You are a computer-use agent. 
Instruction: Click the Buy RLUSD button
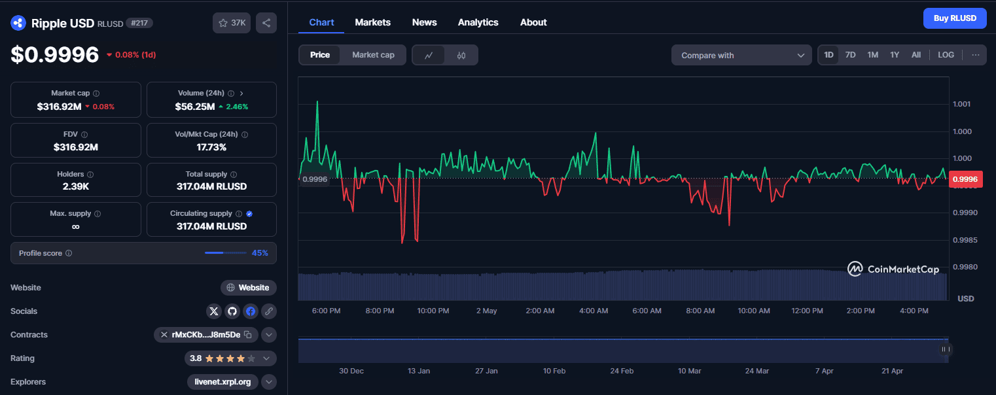pos(955,18)
